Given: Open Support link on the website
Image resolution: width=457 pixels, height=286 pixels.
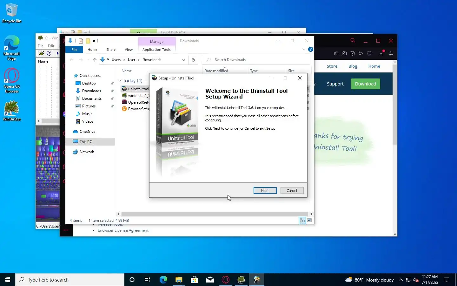Looking at the screenshot, I should [x=335, y=84].
